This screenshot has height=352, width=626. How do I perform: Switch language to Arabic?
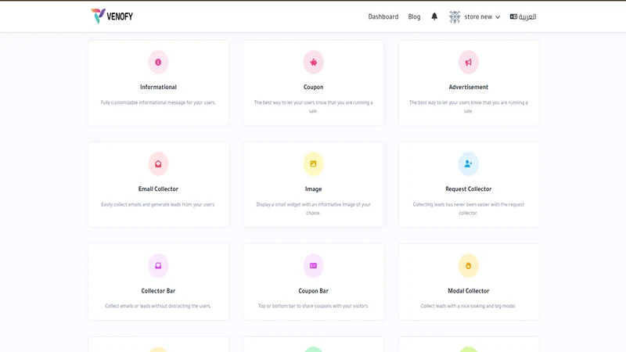[523, 16]
